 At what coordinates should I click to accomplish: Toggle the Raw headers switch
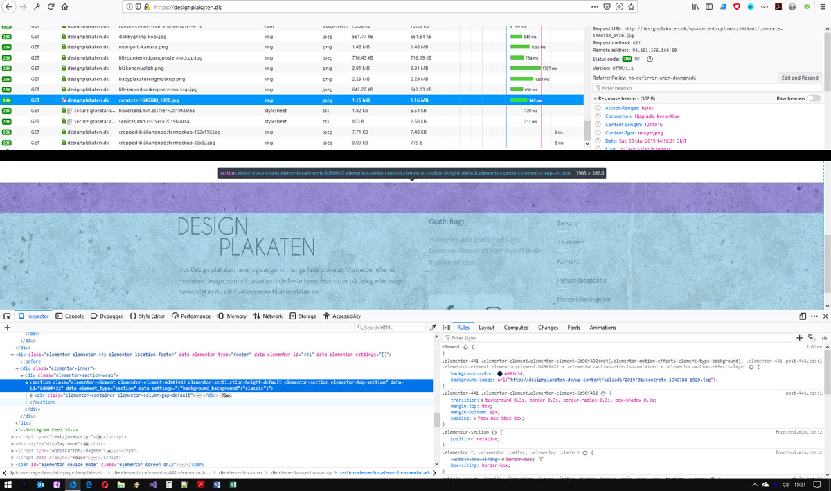tap(813, 98)
